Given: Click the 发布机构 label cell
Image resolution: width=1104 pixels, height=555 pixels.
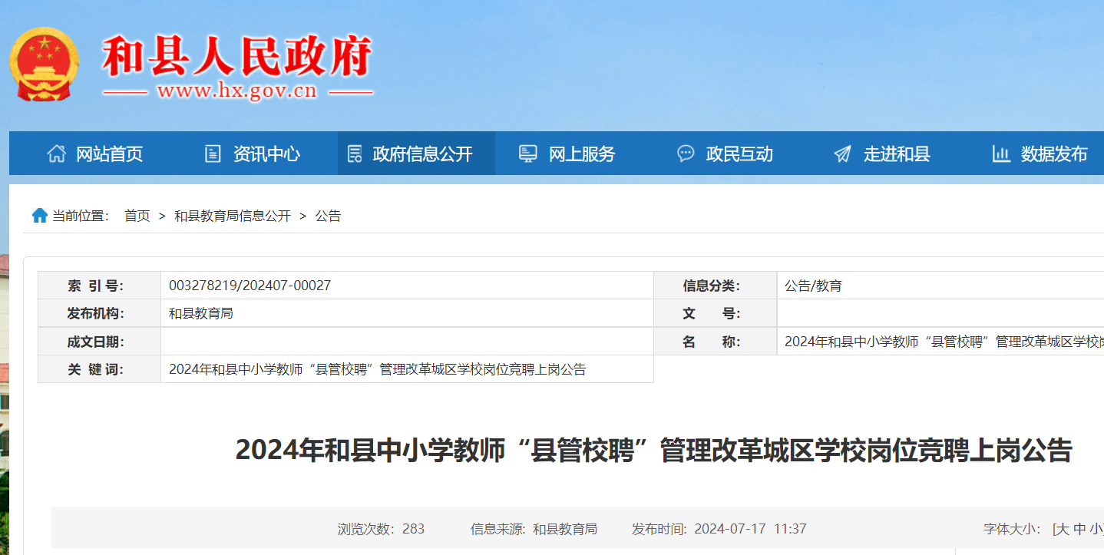Looking at the screenshot, I should tap(99, 313).
